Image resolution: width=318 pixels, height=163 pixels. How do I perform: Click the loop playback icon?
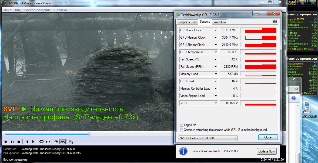click(41, 142)
